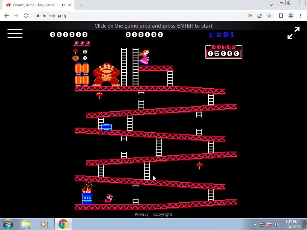
Task: Open the Chrome profile menu
Action: click(x=291, y=16)
